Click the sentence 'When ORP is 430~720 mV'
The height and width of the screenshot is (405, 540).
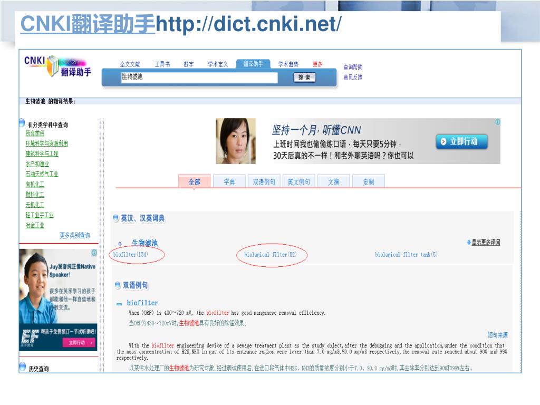point(227,313)
